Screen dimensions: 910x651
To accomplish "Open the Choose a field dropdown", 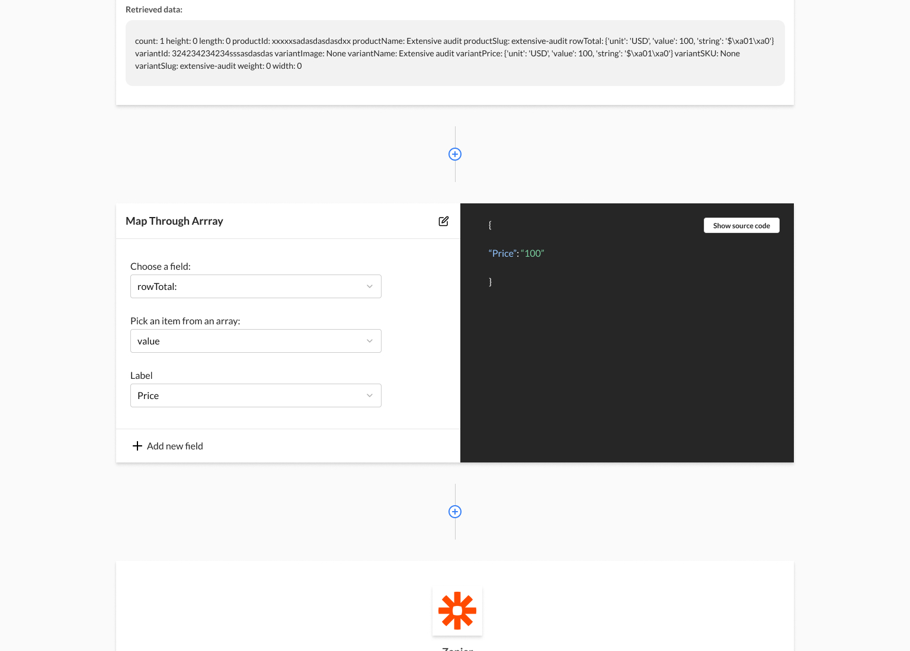I will pyautogui.click(x=256, y=286).
